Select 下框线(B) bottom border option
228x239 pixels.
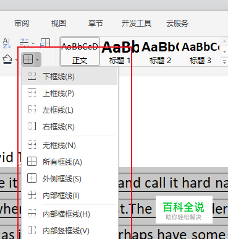pos(70,77)
